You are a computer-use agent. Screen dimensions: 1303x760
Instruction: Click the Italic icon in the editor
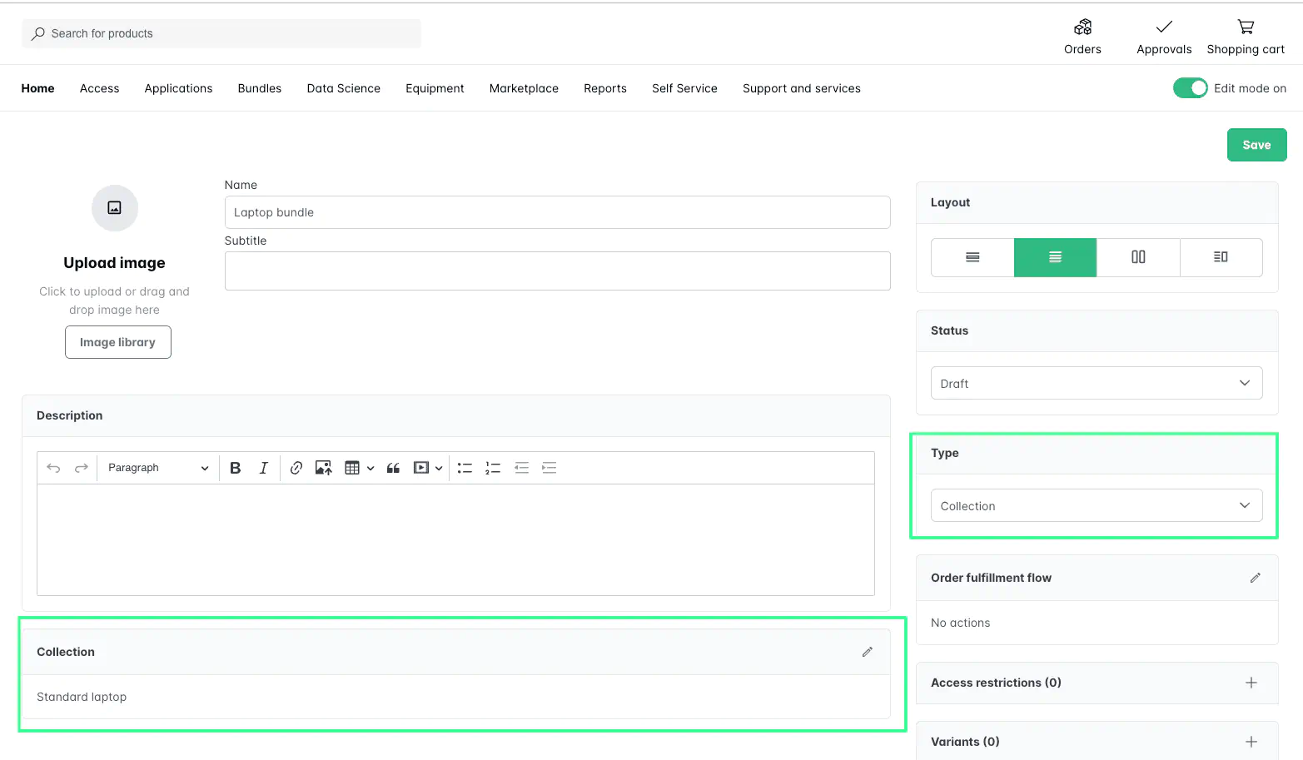263,468
